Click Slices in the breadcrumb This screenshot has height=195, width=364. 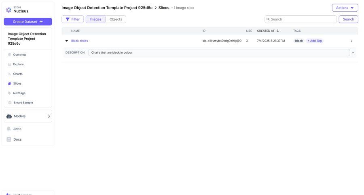point(164,8)
